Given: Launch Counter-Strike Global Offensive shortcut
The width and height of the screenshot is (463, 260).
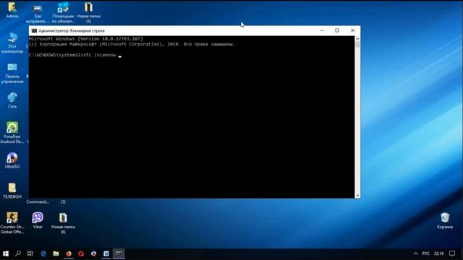Looking at the screenshot, I should click(x=12, y=223).
